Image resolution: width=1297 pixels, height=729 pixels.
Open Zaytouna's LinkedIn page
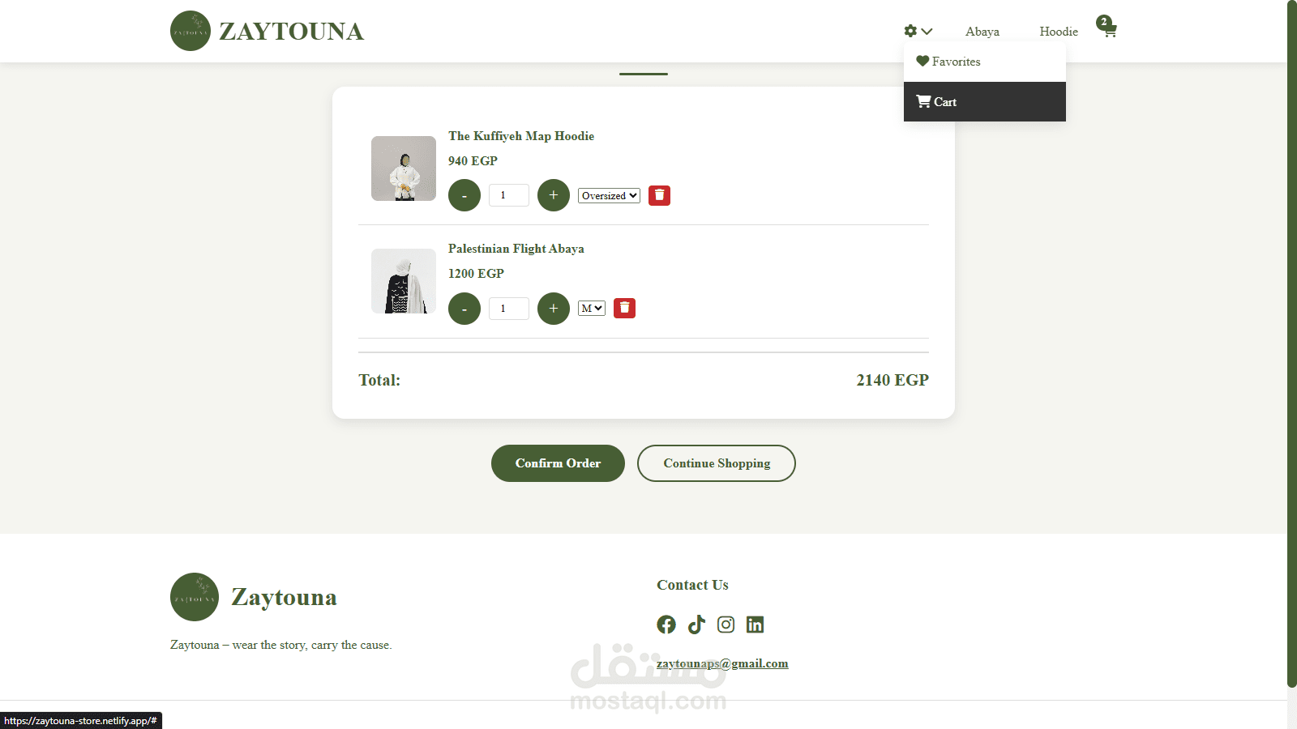point(756,625)
